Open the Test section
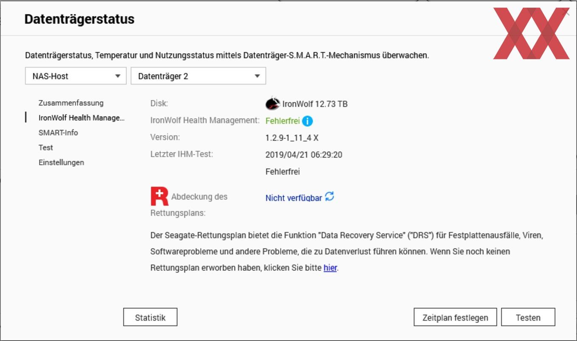This screenshot has height=341, width=577. (46, 147)
